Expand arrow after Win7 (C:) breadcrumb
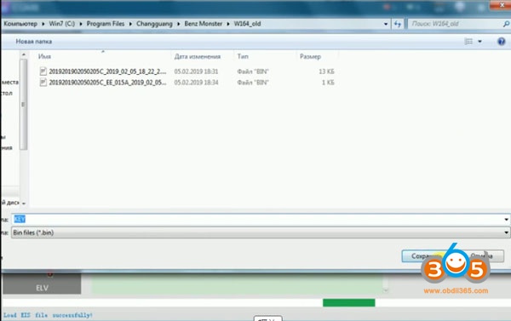This screenshot has width=511, height=321. 81,24
